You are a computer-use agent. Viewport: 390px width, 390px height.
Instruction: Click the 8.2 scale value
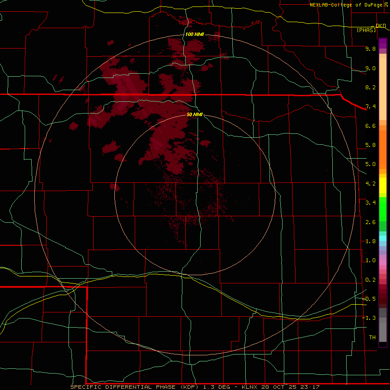coord(370,87)
